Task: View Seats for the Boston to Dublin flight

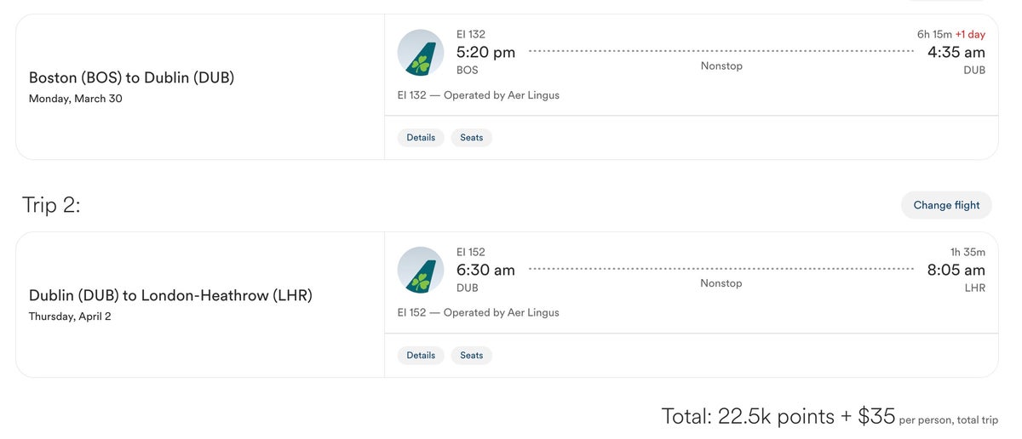Action: coord(472,138)
